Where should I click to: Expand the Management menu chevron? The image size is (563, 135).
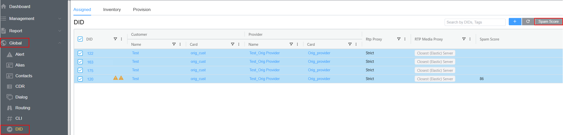click(x=60, y=19)
